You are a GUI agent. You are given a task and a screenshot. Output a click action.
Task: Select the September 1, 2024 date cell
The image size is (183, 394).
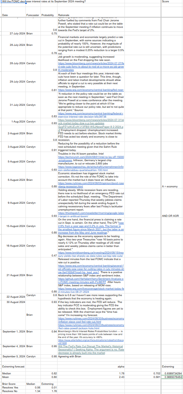pos(13,332)
